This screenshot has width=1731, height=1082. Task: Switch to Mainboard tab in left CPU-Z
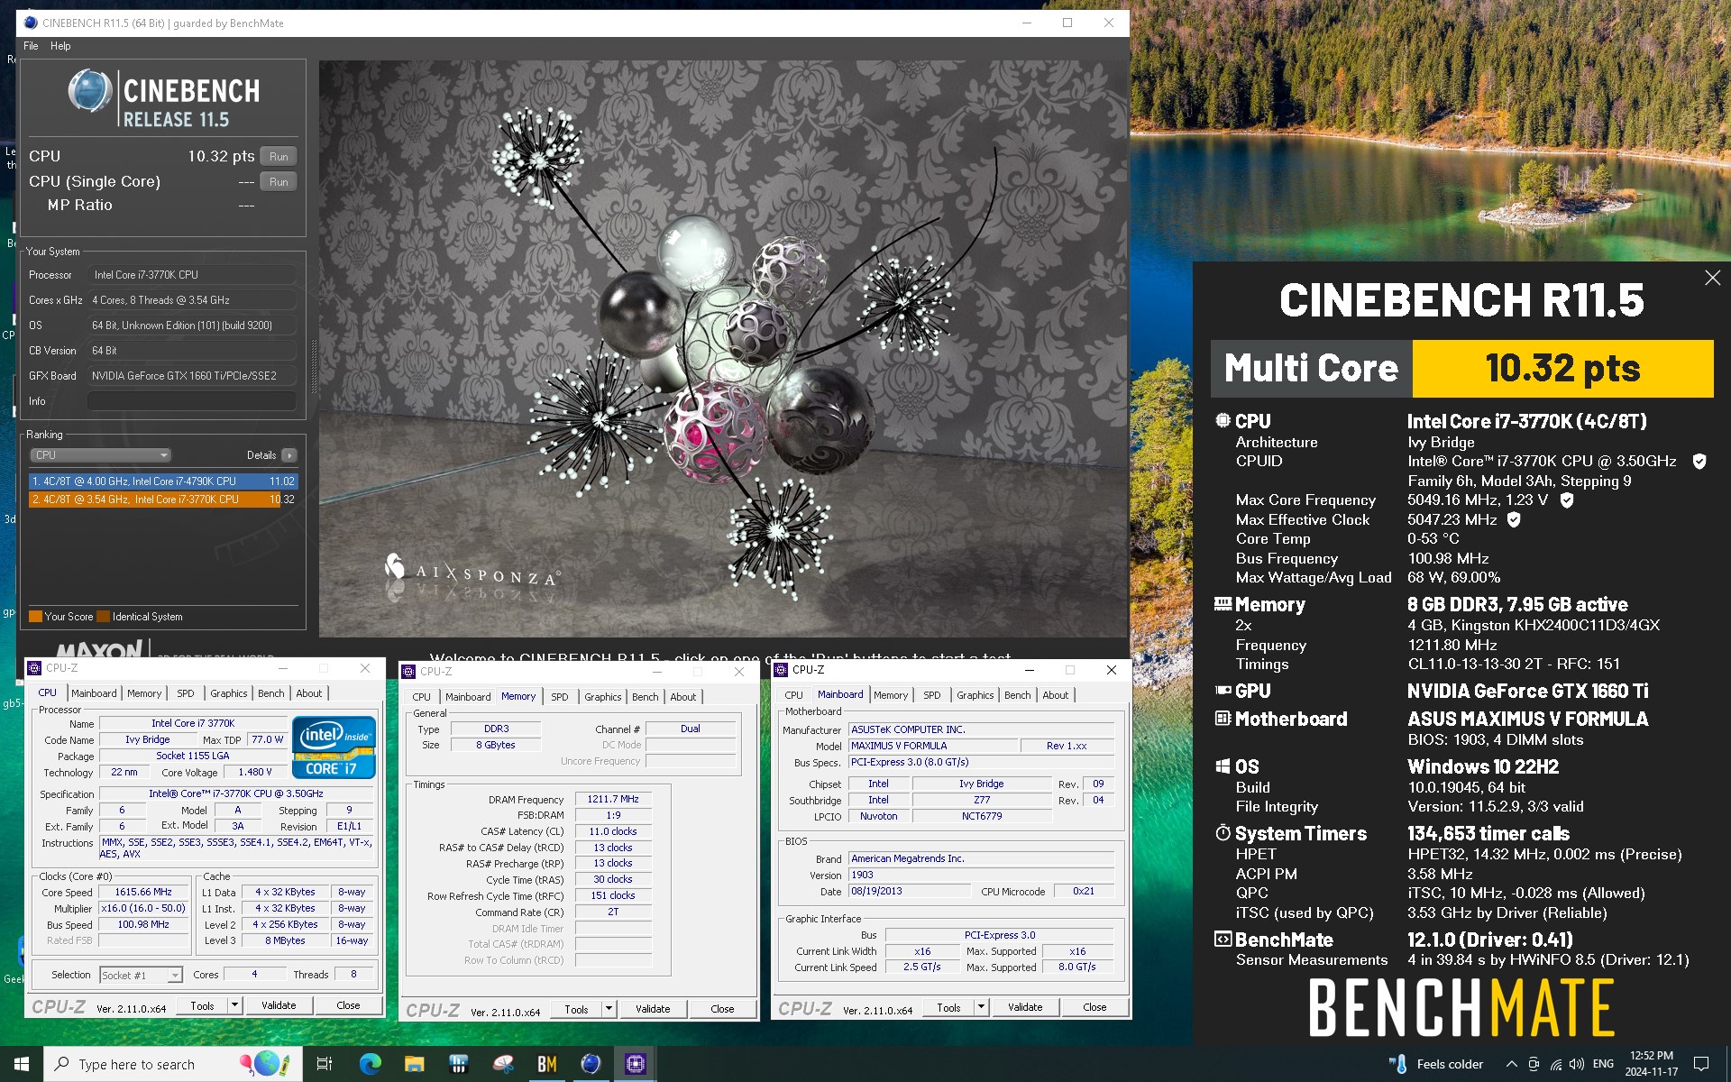tap(94, 693)
